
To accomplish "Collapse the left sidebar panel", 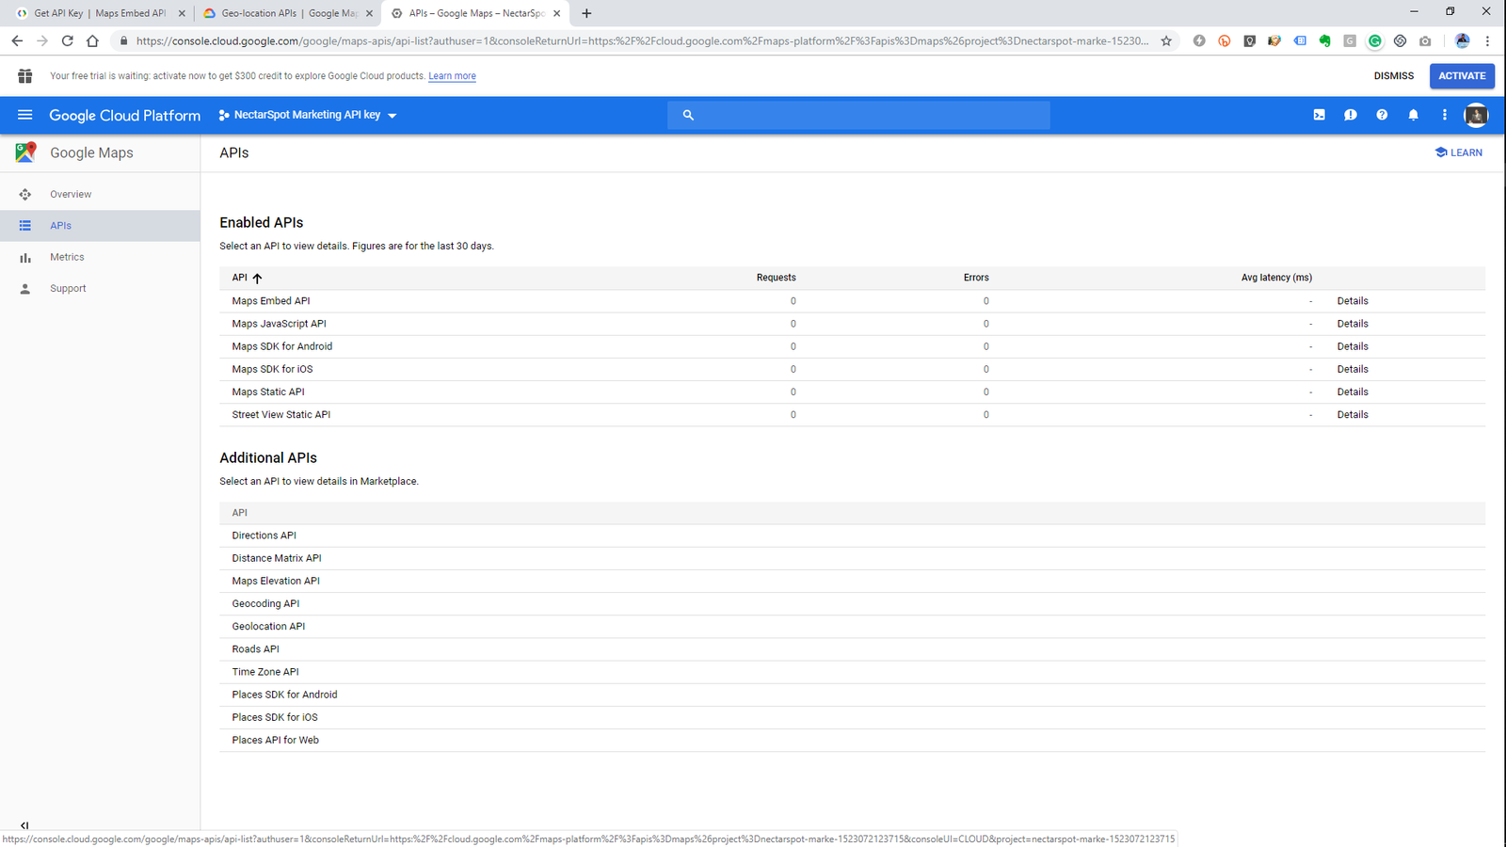I will [x=24, y=825].
